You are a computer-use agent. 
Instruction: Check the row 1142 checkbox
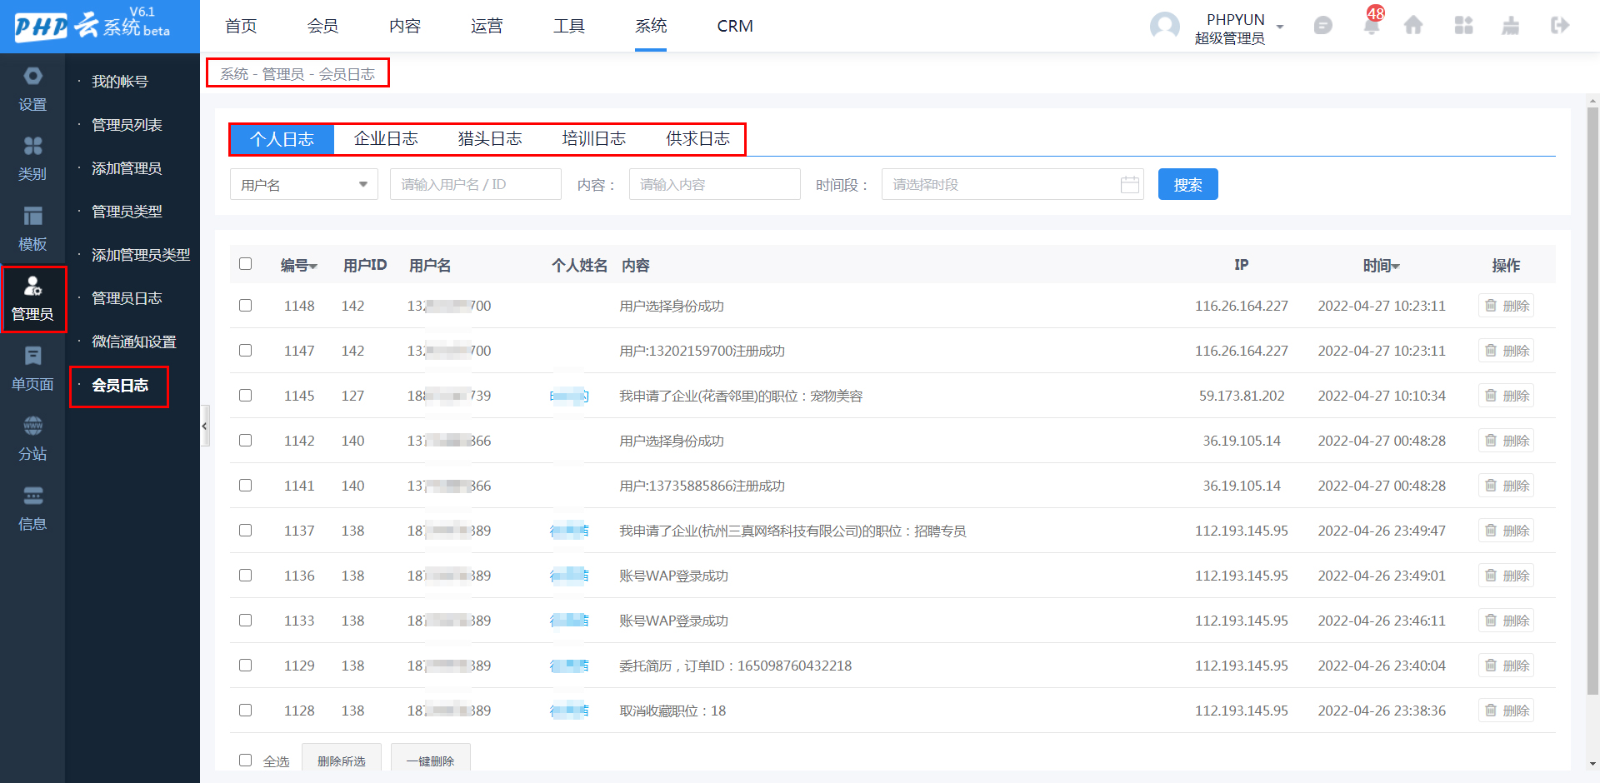pyautogui.click(x=245, y=441)
